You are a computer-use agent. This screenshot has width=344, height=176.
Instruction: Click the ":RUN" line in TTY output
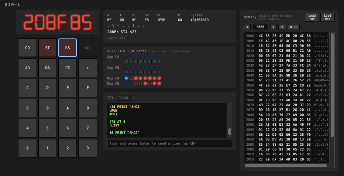click(x=113, y=111)
